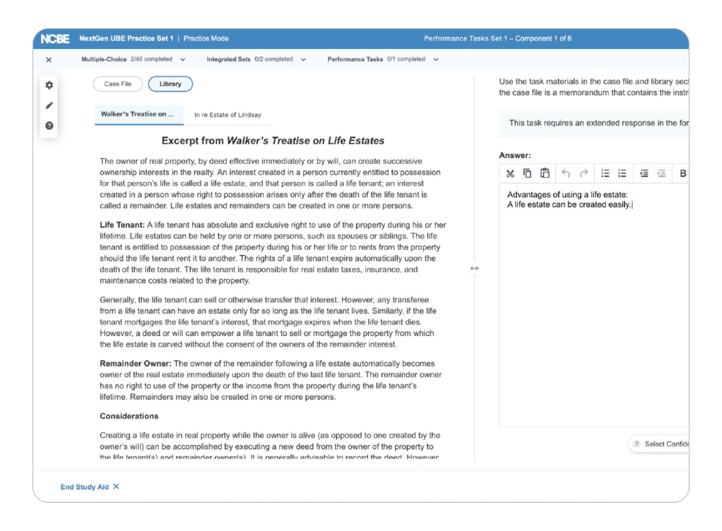This screenshot has width=722, height=531.
Task: Click the Redo arrow in answer toolbar
Action: pos(583,173)
